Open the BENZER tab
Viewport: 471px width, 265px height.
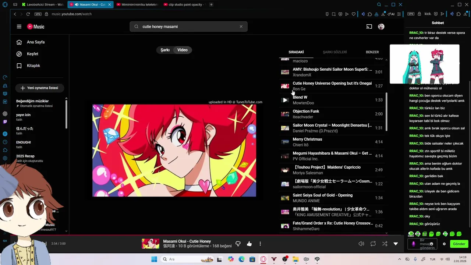(x=372, y=52)
